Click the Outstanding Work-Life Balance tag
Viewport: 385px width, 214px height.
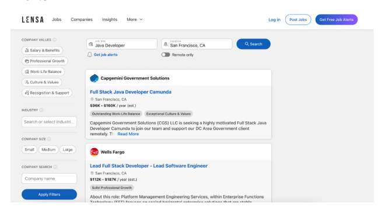(x=116, y=114)
